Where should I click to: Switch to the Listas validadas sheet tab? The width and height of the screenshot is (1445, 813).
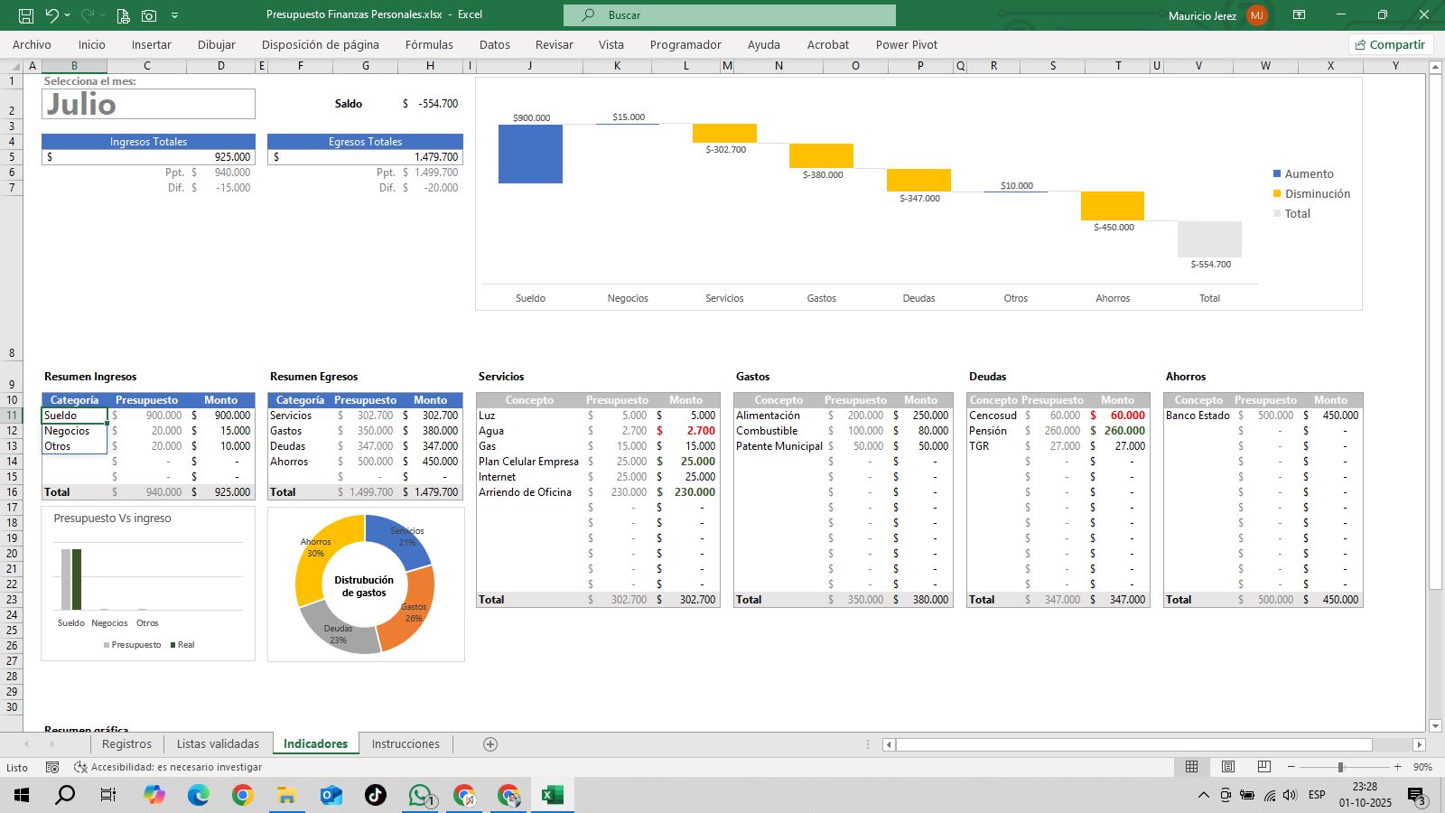click(x=218, y=744)
